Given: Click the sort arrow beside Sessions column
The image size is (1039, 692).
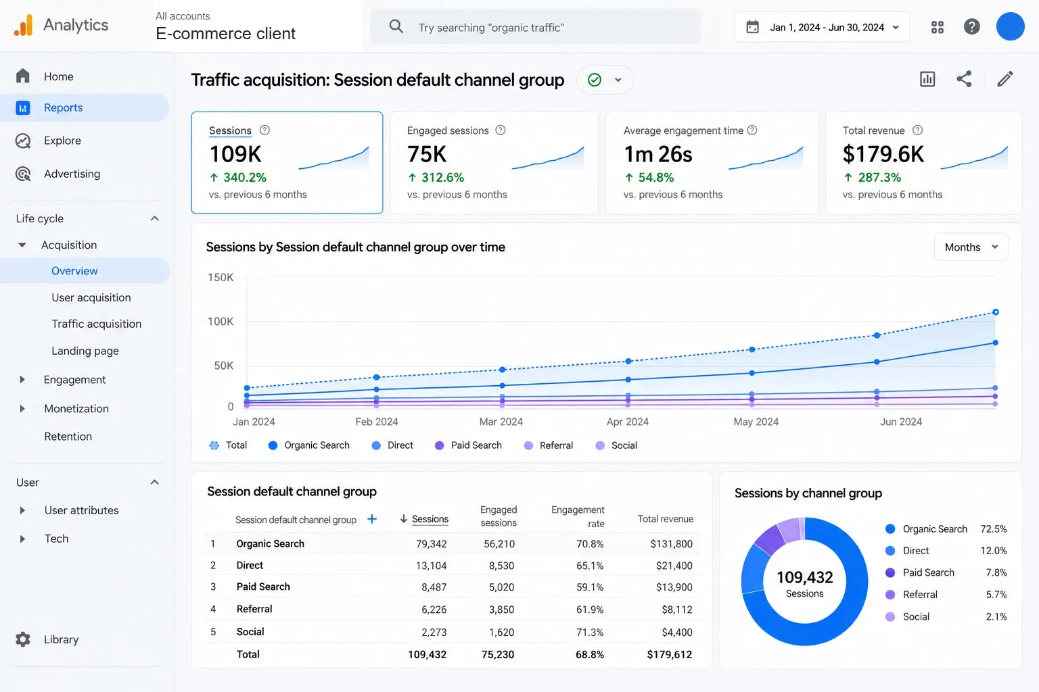Looking at the screenshot, I should click(x=403, y=519).
